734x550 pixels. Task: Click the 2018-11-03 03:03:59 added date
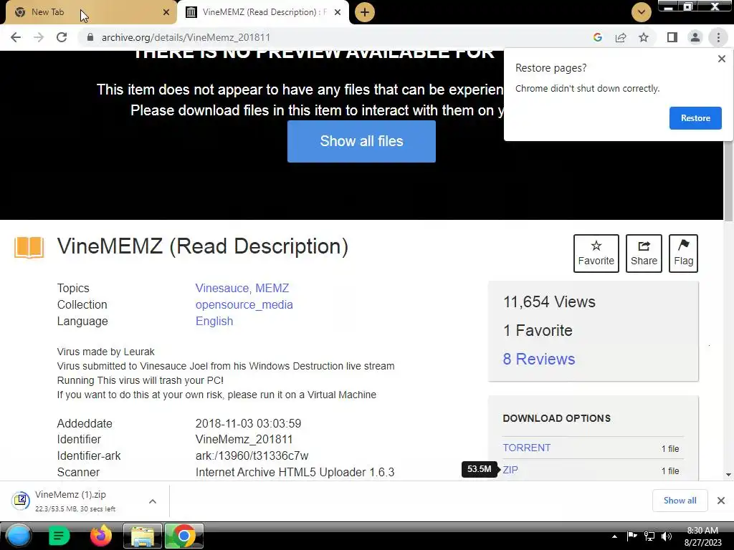[248, 423]
